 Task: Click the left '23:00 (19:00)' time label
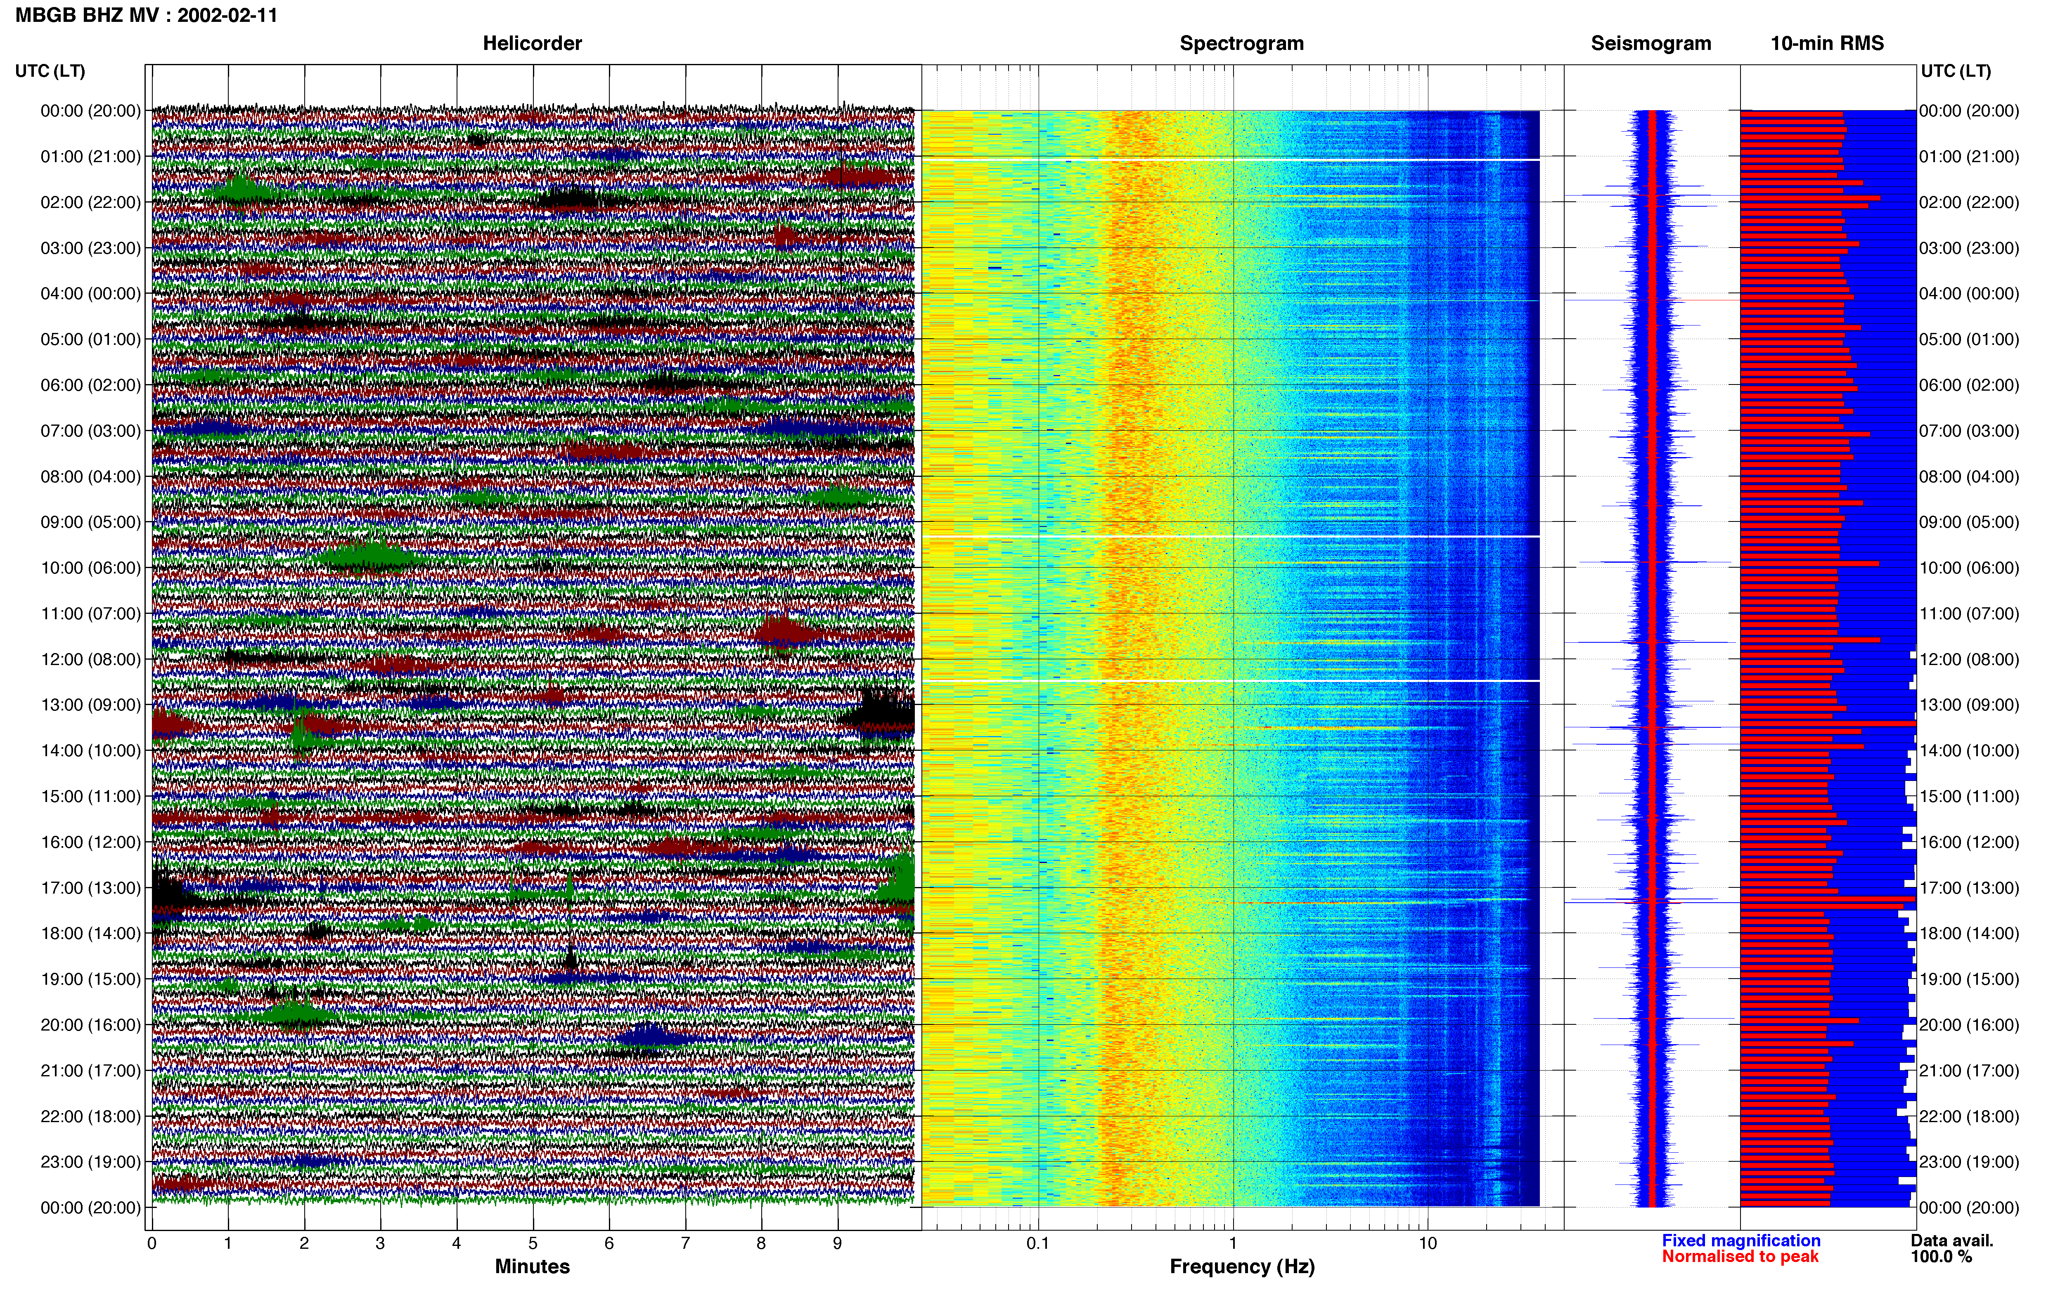pos(91,1161)
